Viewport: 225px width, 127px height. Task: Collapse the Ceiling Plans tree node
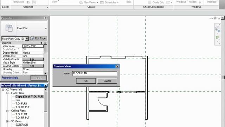point(7,111)
